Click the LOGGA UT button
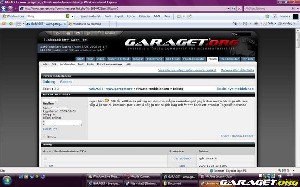The height and width of the screenshot is (187, 300). click(110, 33)
